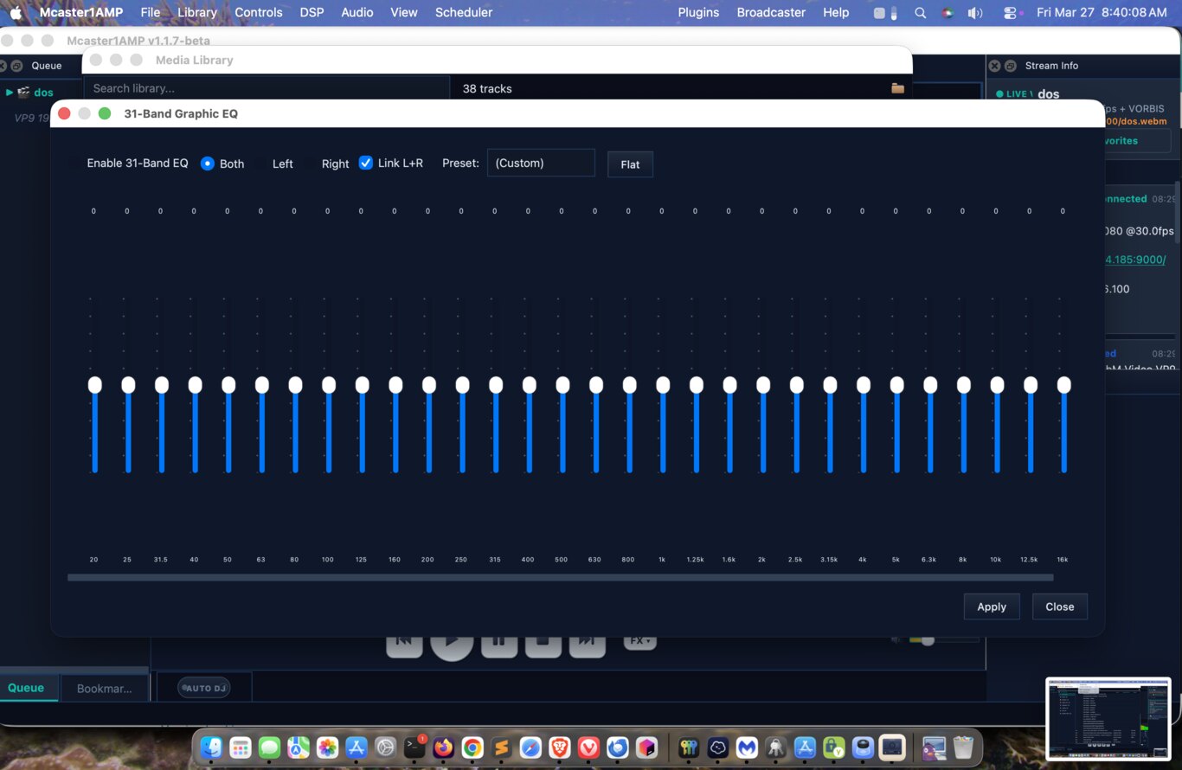This screenshot has width=1182, height=770.
Task: Open the Library menu
Action: 197,12
